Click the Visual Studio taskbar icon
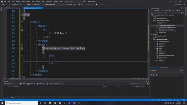The image size is (187, 105). tap(74, 103)
